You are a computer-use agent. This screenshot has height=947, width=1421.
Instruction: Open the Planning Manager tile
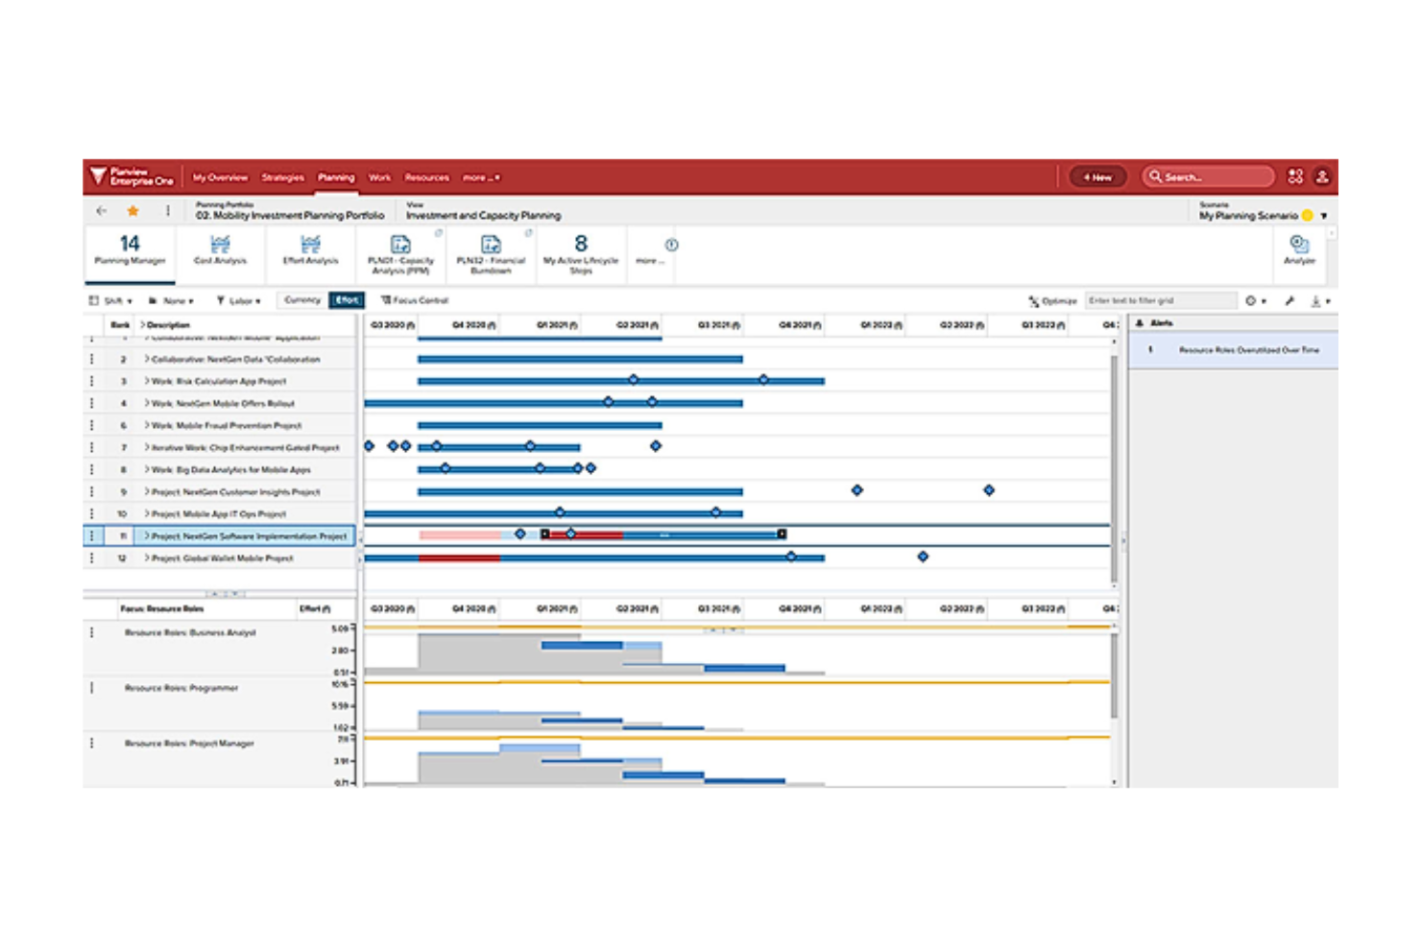[130, 252]
